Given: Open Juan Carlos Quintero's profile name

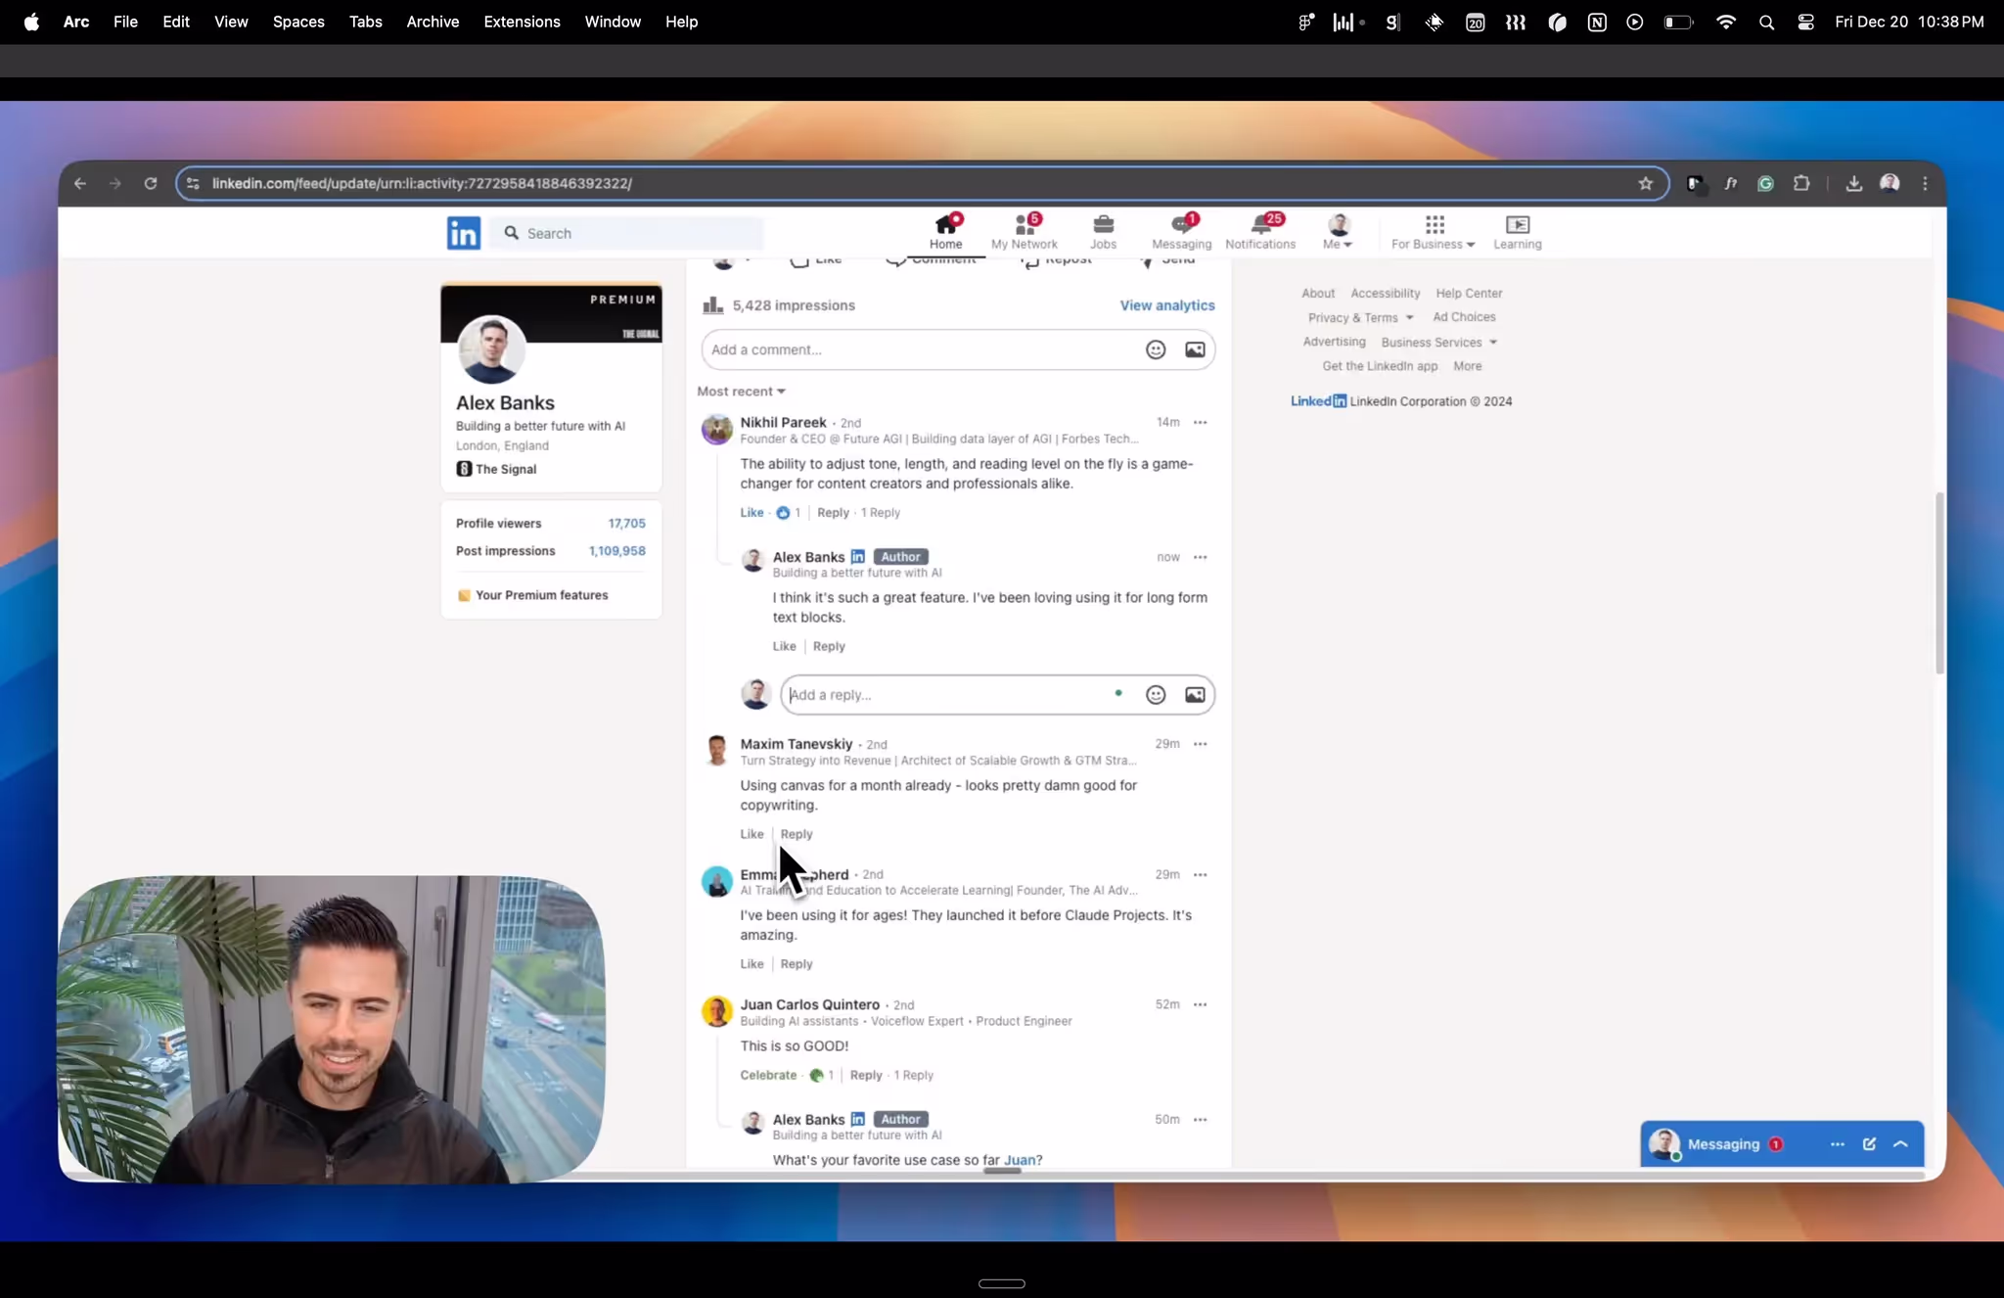Looking at the screenshot, I should pyautogui.click(x=809, y=1004).
